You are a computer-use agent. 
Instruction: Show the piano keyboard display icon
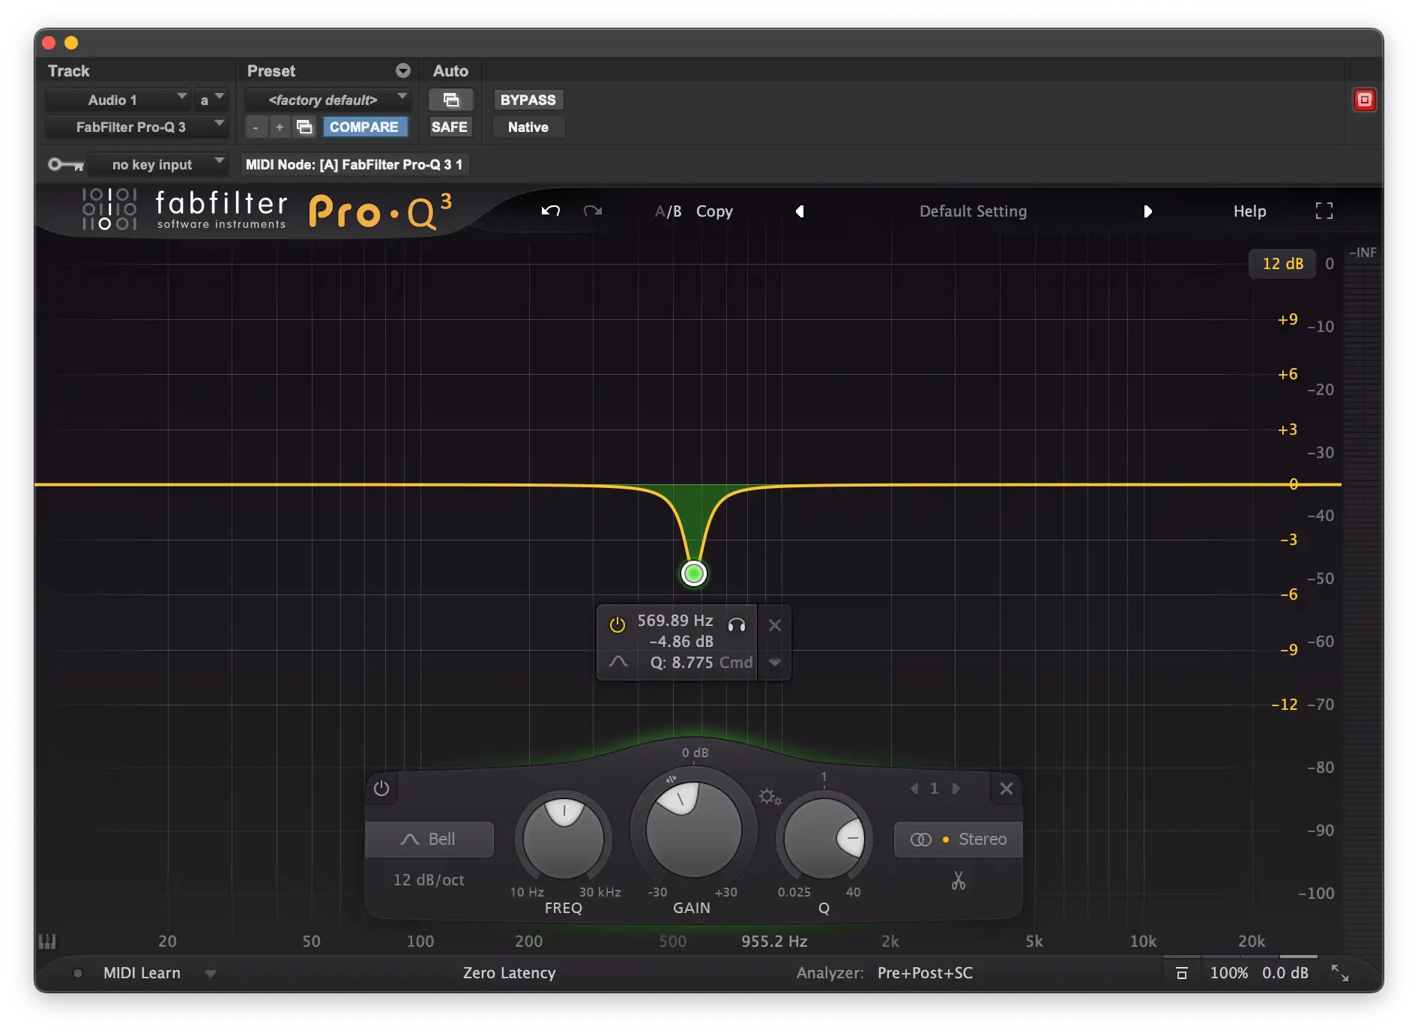click(x=47, y=942)
